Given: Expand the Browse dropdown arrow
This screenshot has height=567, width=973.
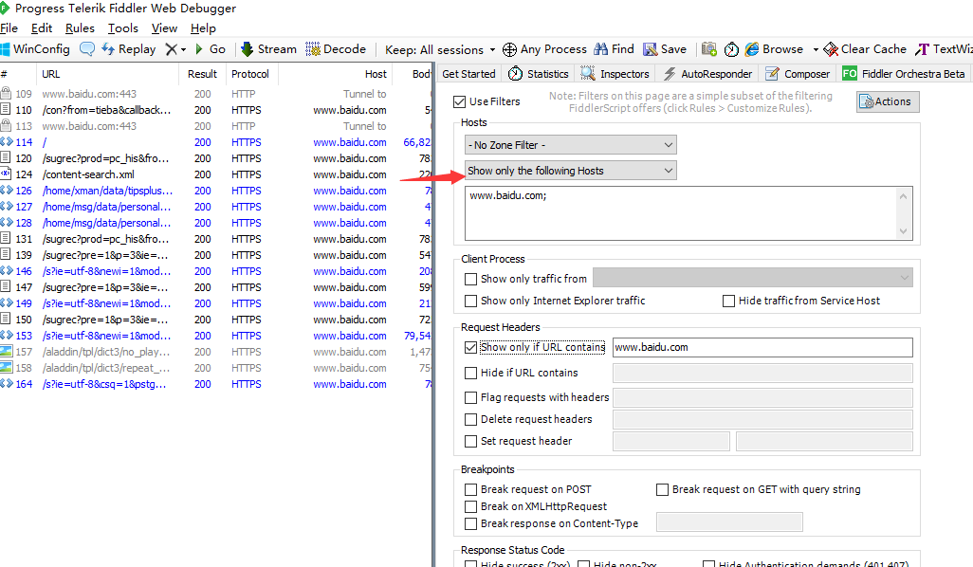Looking at the screenshot, I should click(816, 49).
